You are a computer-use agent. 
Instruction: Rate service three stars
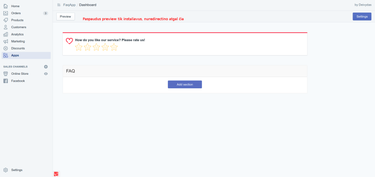click(96, 47)
